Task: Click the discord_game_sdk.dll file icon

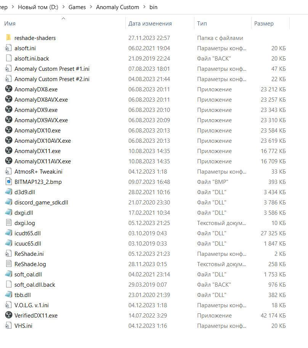Action: 8,202
